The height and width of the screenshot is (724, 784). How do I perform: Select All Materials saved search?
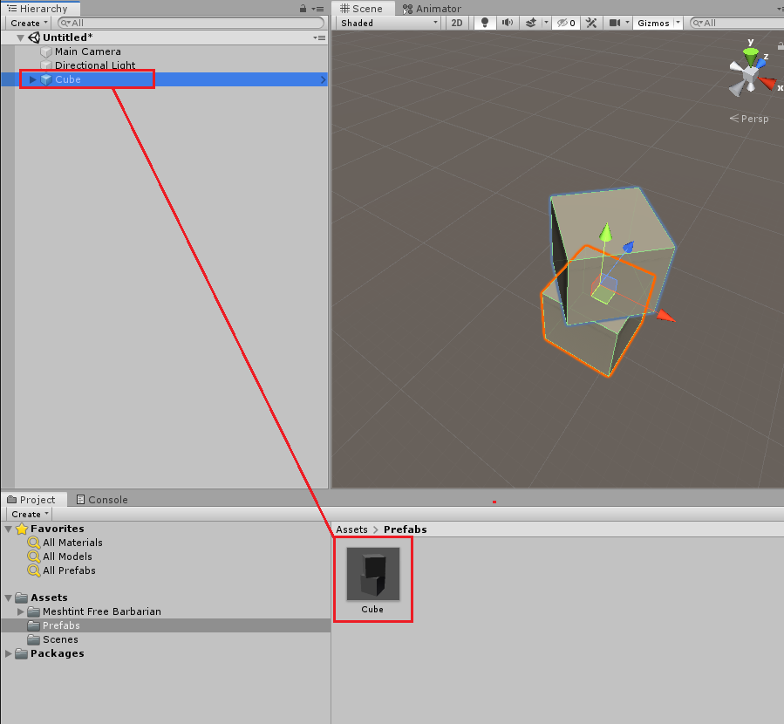click(72, 543)
